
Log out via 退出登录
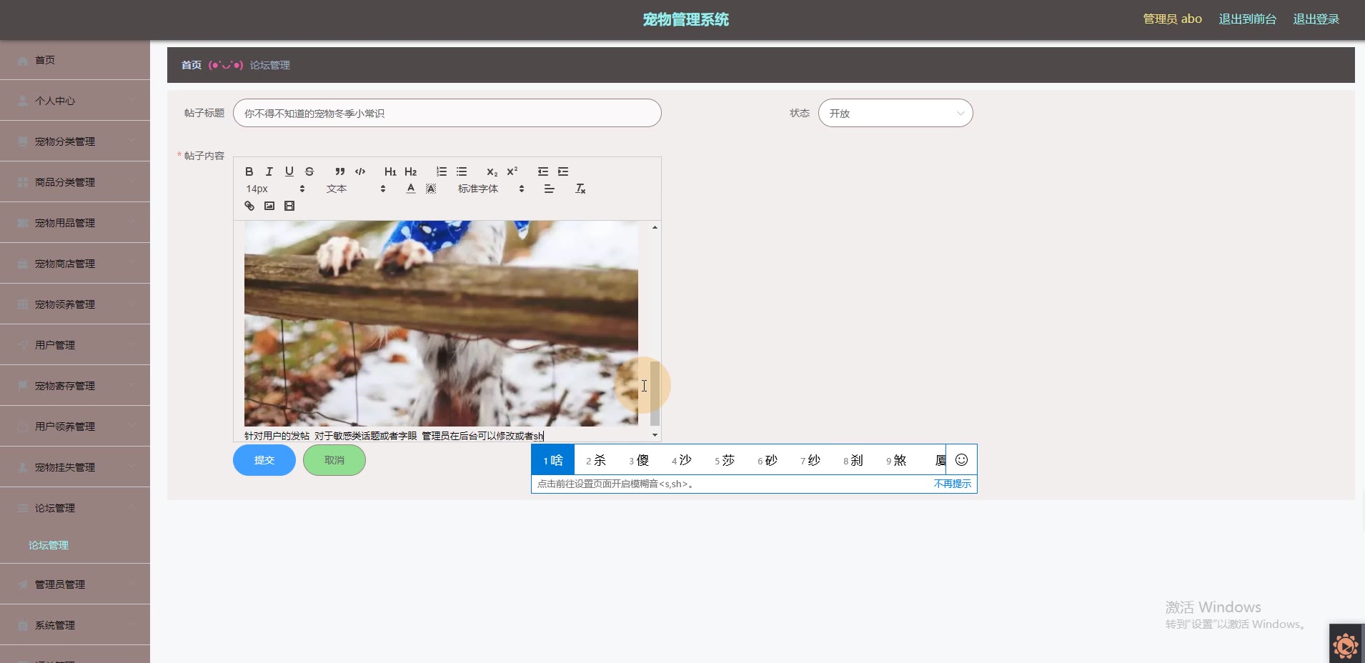[1316, 19]
